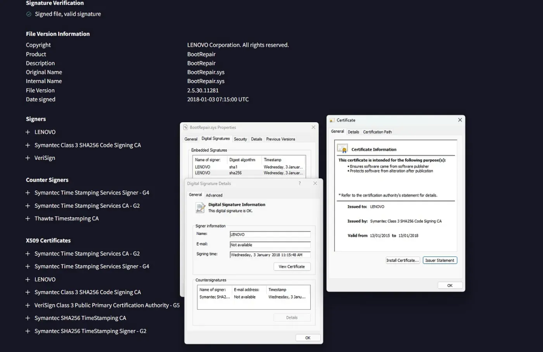The image size is (543, 352).
Task: Click the View Certificate button
Action: [x=292, y=267]
